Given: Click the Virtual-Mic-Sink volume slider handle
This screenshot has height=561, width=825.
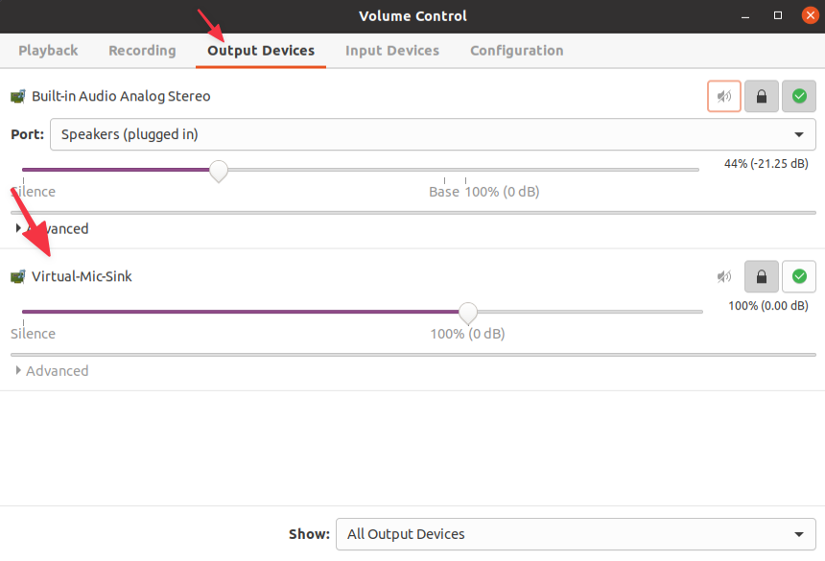Looking at the screenshot, I should click(467, 313).
